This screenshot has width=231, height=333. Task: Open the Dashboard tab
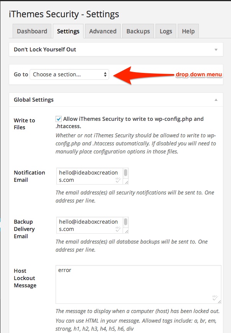tap(32, 31)
